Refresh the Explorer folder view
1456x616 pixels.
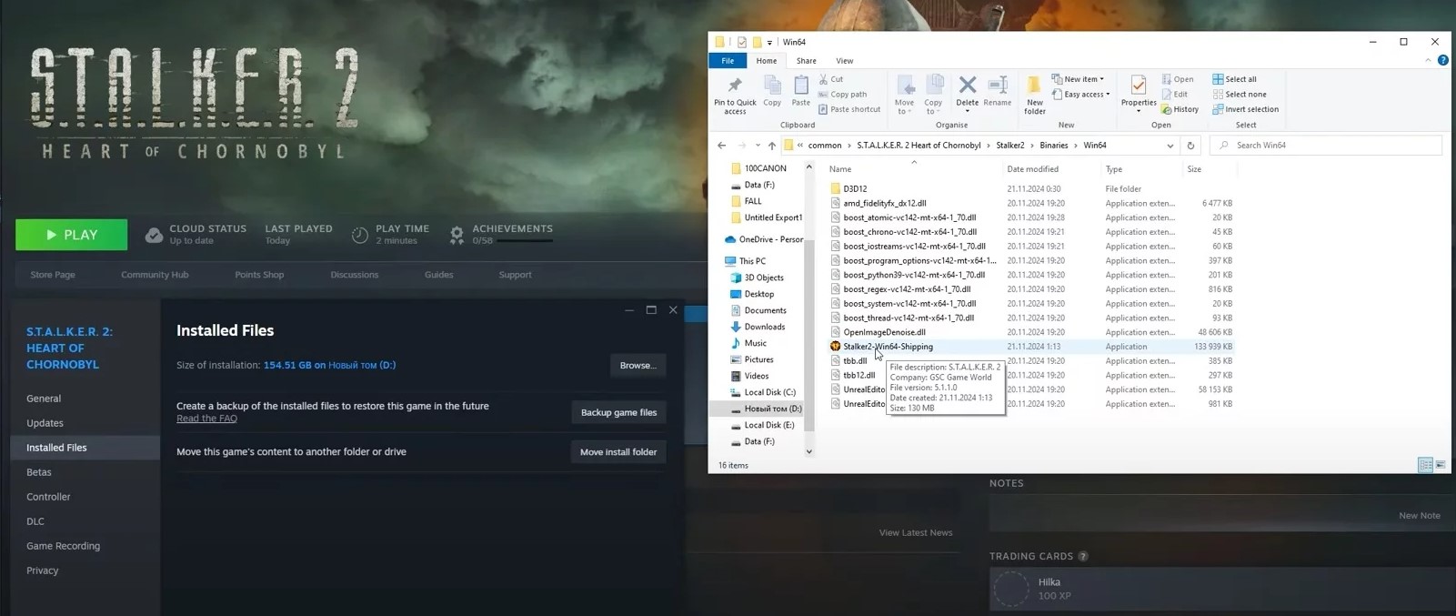(x=1190, y=146)
